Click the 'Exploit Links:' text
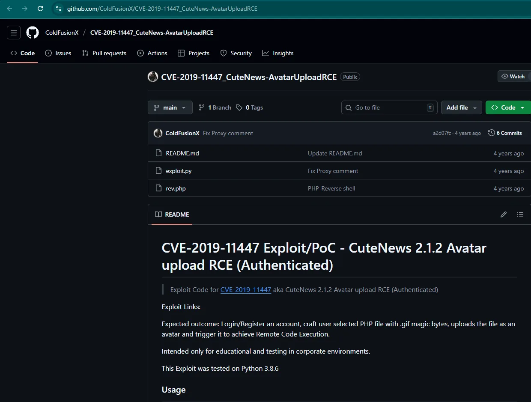The image size is (531, 402). pyautogui.click(x=181, y=307)
